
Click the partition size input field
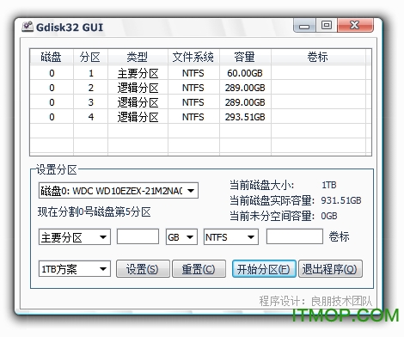138,236
